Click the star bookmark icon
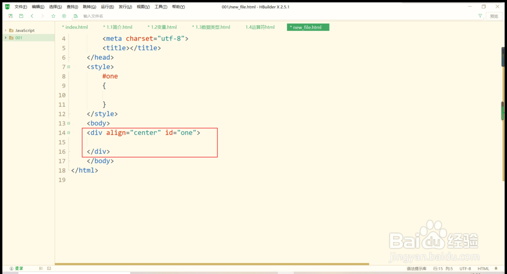 [53, 16]
